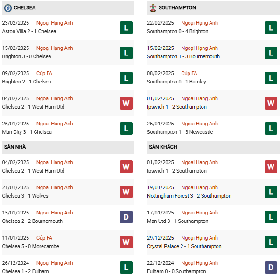
Task: Open the Southampton 1-3 Bournemouth match
Action: tap(183, 56)
